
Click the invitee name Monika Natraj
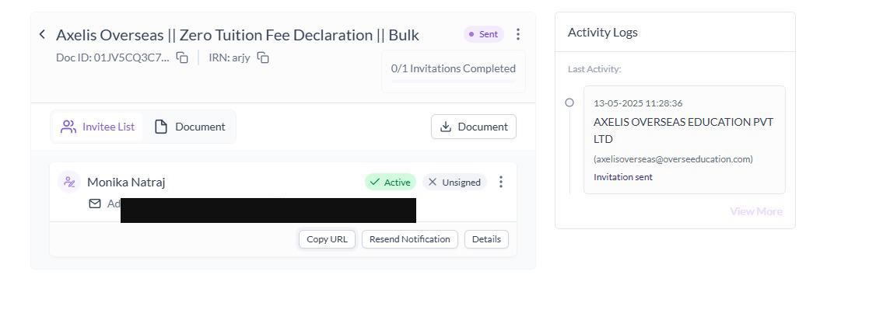point(126,182)
